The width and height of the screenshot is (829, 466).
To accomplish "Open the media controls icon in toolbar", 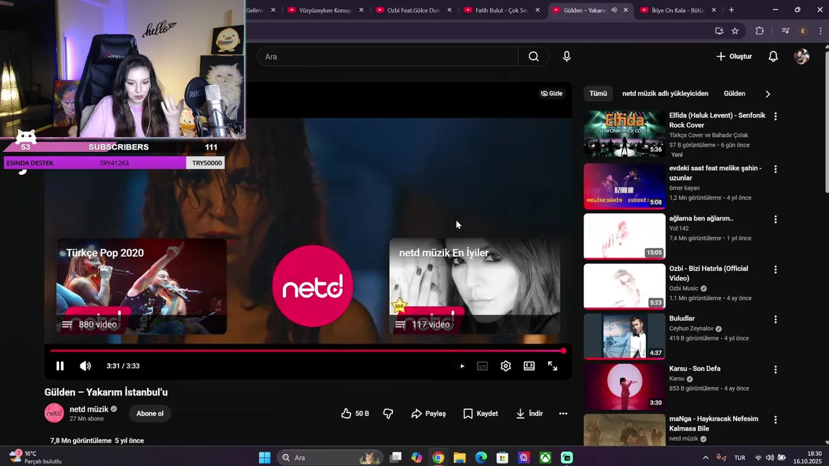I will [786, 30].
